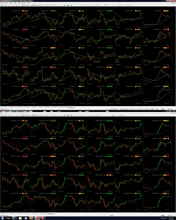Open File menu in upper MetaTrader window

tap(3, 3)
